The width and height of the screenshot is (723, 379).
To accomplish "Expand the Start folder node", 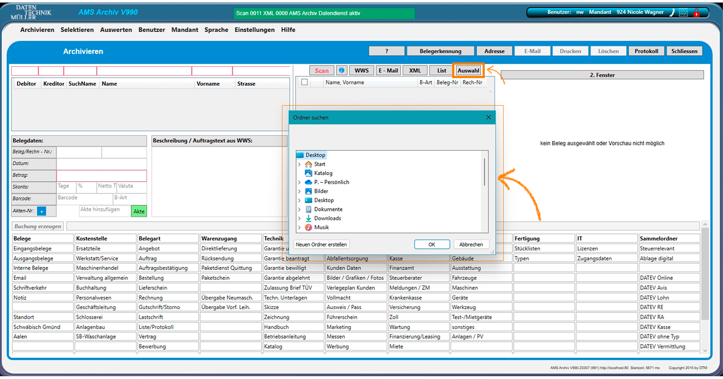I will coord(299,164).
